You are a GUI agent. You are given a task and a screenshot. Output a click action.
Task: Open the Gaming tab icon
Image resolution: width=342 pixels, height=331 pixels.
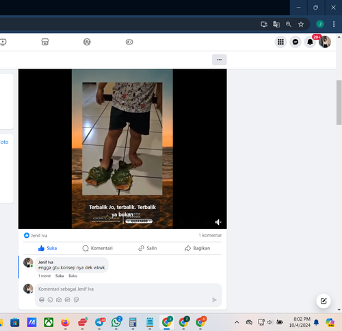pos(129,42)
